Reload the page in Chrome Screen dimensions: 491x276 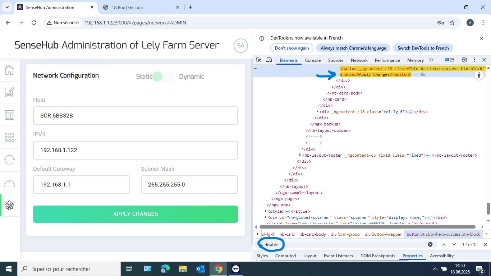pyautogui.click(x=34, y=23)
